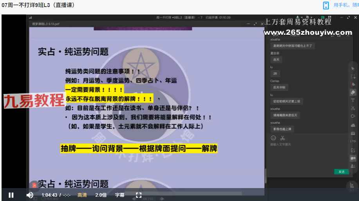The image size is (359, 201).
Task: Open the 2.0倍 playback speed menu
Action: click(x=101, y=195)
